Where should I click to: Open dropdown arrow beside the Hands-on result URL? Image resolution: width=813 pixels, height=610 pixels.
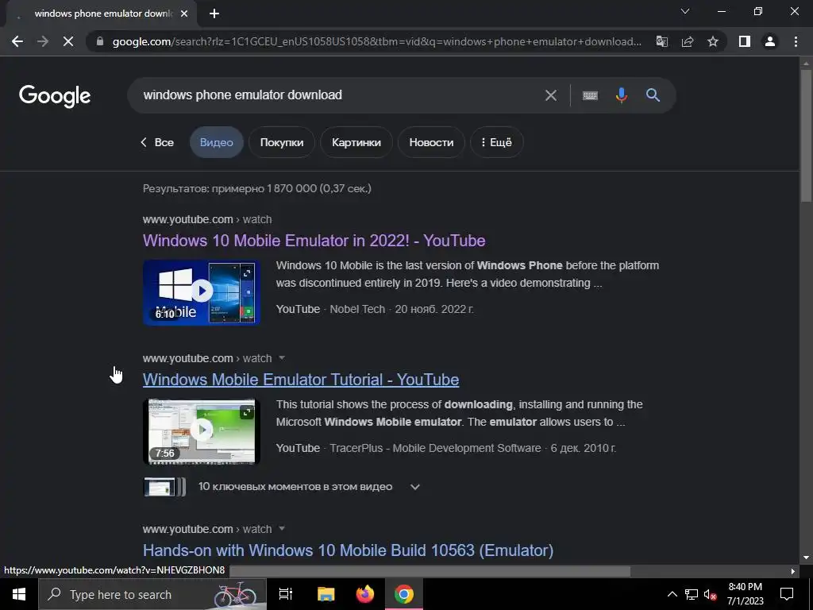(x=282, y=528)
